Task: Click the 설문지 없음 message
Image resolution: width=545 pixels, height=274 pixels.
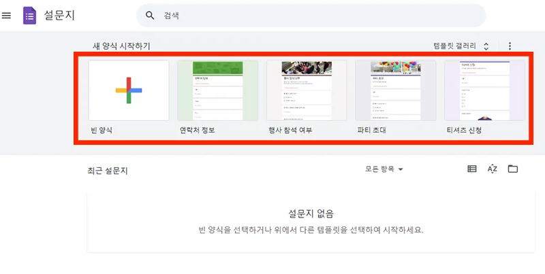Action: coord(311,213)
